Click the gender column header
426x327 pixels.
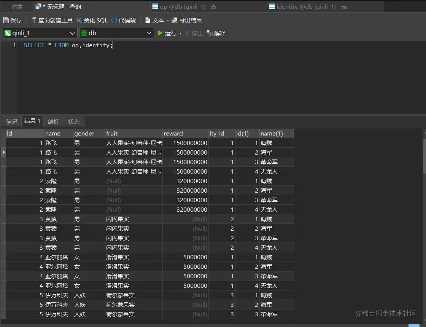pyautogui.click(x=89, y=134)
